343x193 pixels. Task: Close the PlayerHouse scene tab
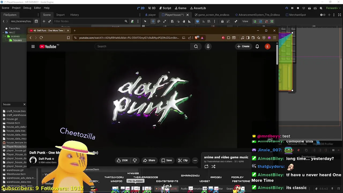188,15
